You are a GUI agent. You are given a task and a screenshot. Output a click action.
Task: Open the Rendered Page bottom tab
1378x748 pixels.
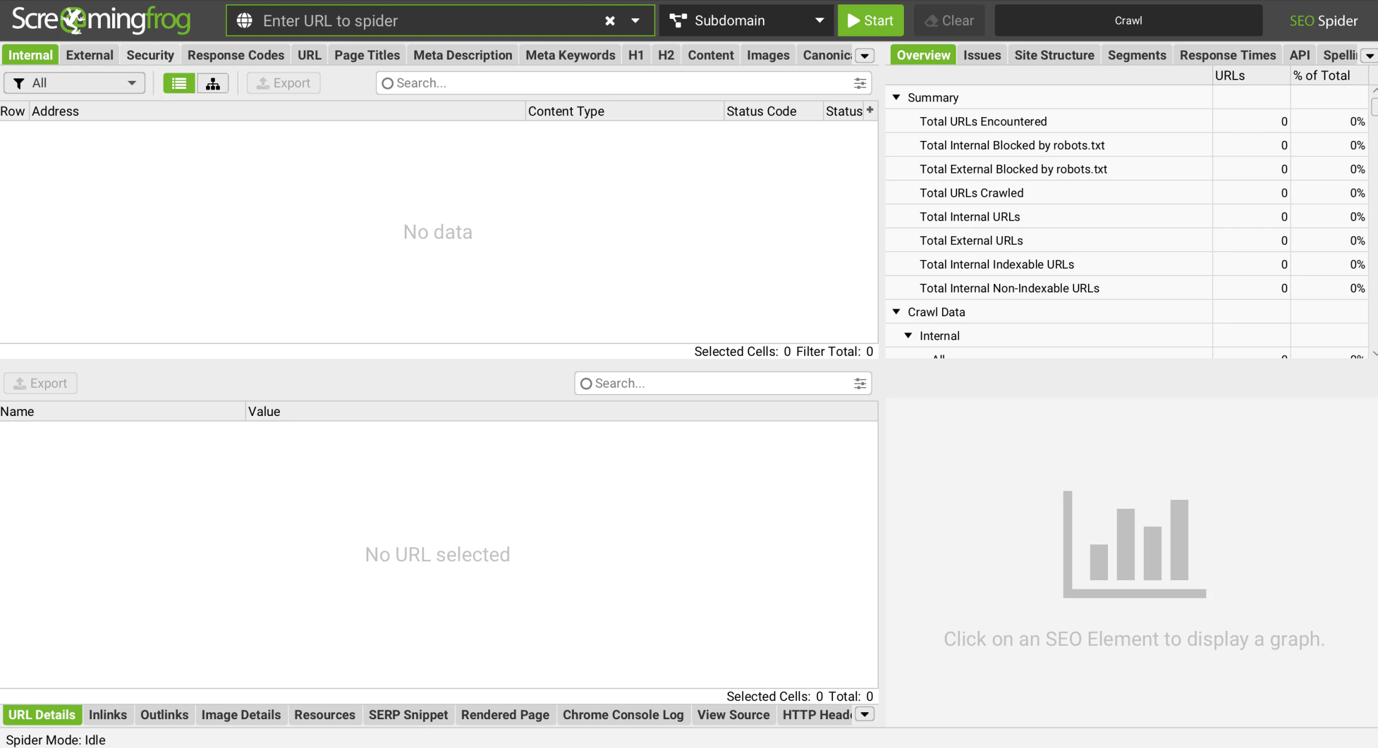point(505,715)
